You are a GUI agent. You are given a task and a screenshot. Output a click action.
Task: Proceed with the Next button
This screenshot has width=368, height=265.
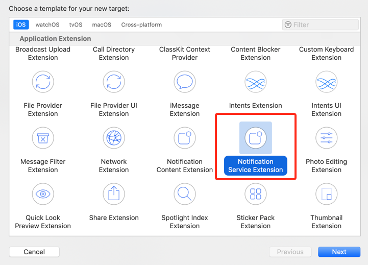(x=339, y=252)
